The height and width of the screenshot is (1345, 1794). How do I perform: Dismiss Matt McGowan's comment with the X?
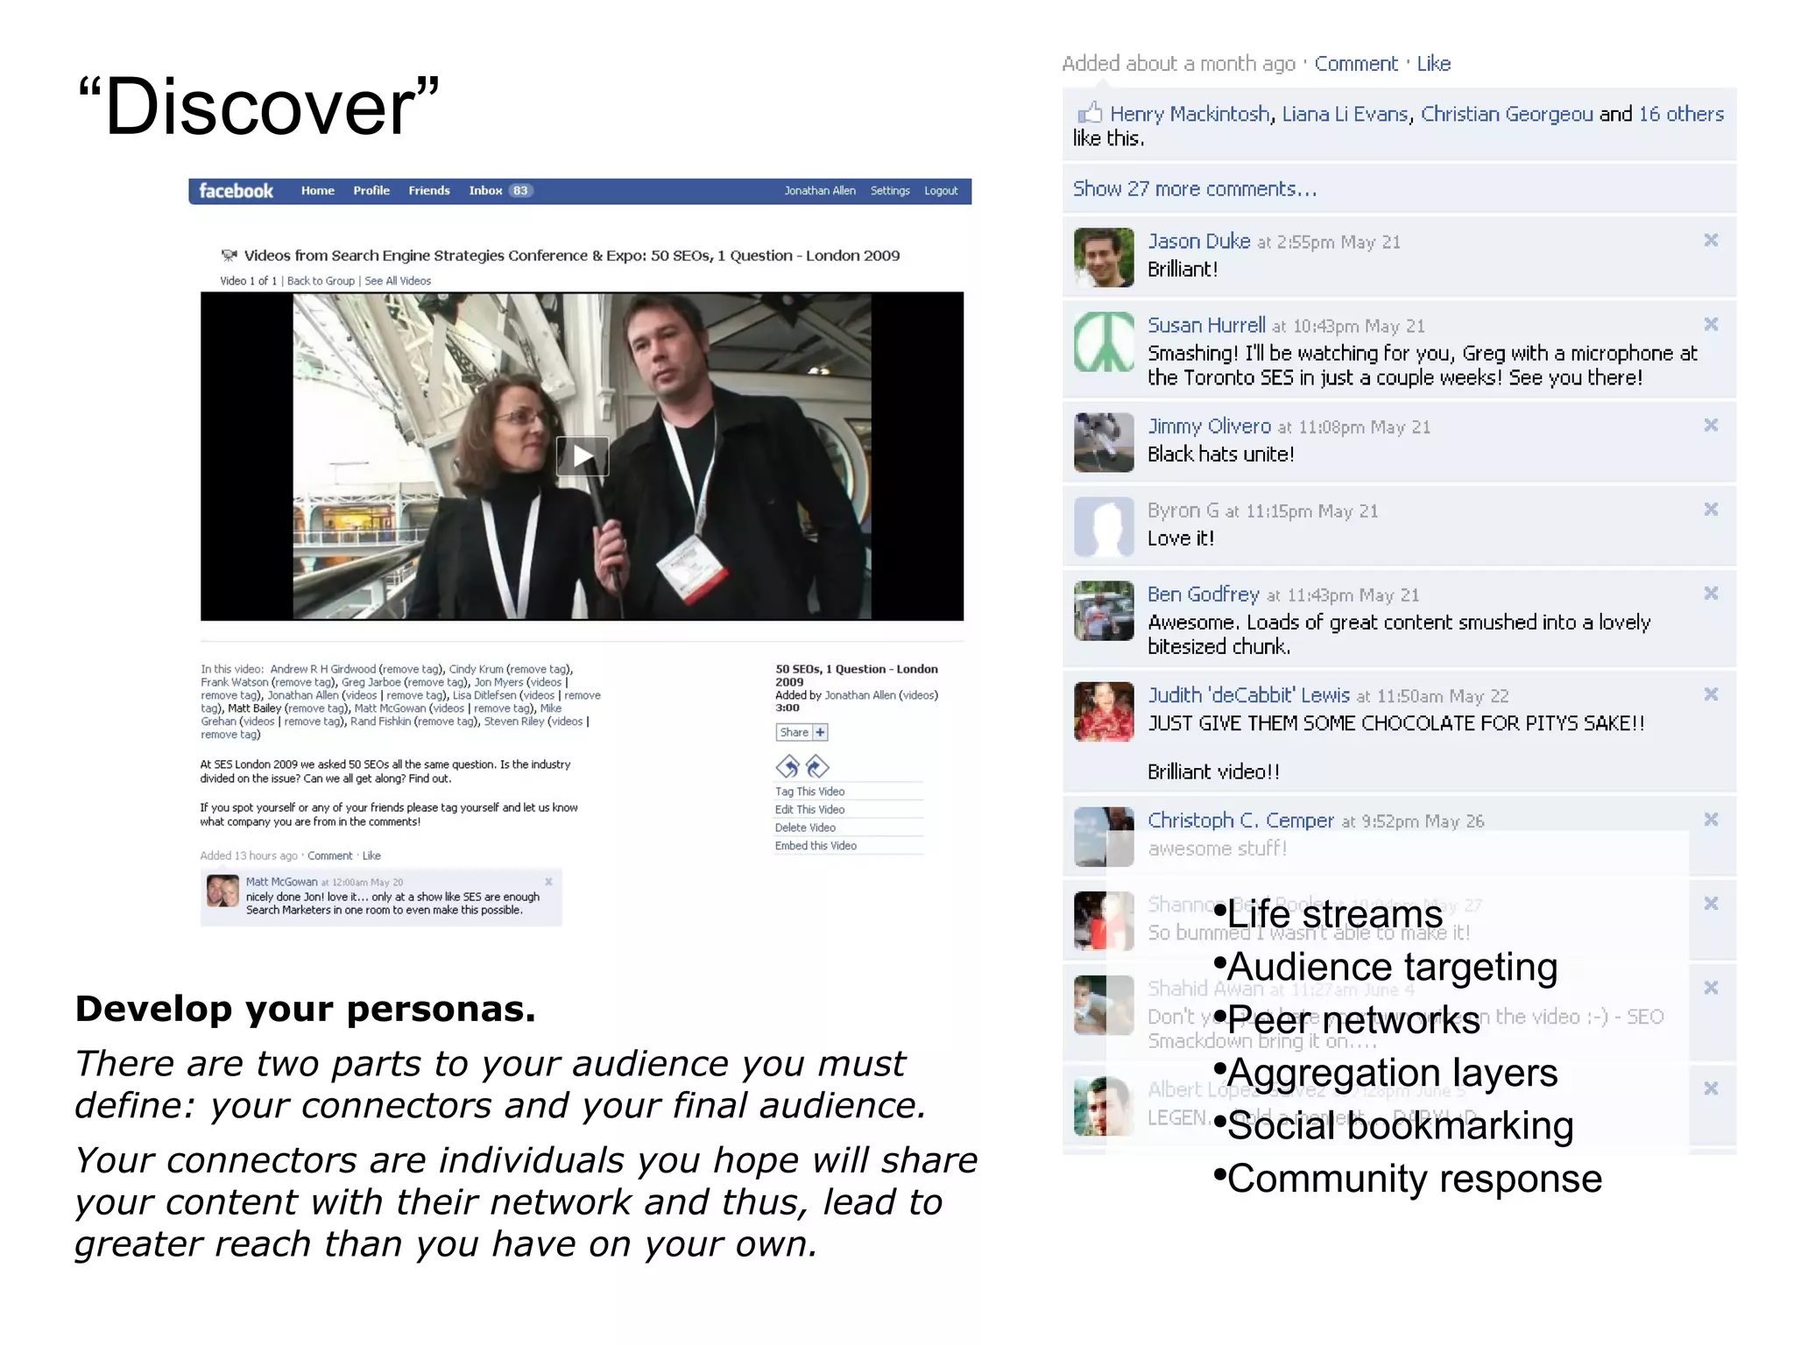548,882
